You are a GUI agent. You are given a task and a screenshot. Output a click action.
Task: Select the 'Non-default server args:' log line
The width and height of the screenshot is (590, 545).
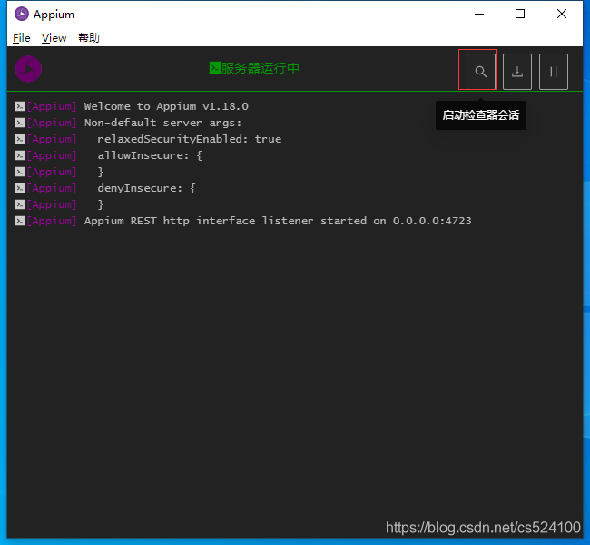click(162, 123)
